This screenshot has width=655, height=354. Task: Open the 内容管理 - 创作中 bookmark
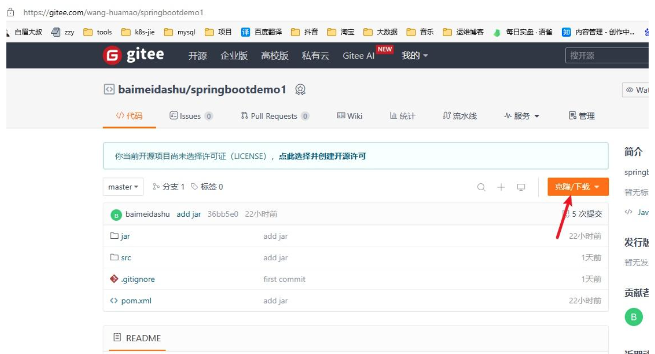[599, 32]
